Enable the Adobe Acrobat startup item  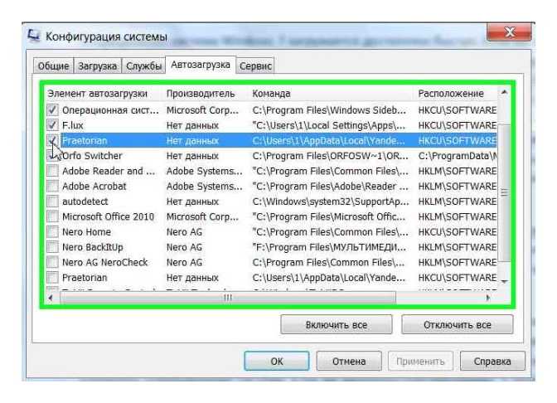[x=52, y=187]
